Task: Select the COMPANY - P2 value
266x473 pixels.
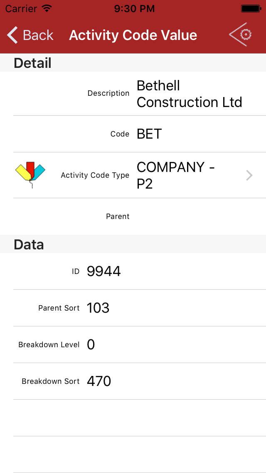Action: click(x=176, y=175)
